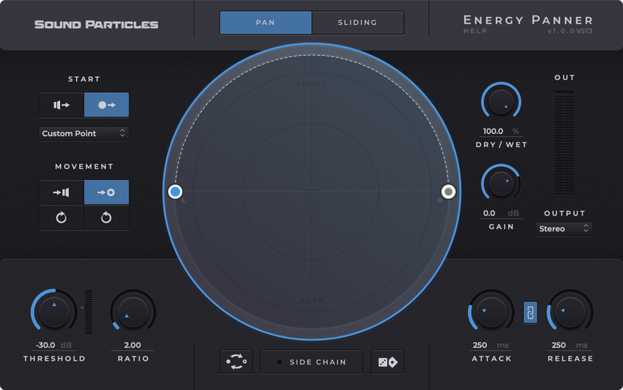The height and width of the screenshot is (390, 623).
Task: Choose the move-to-point movement icon
Action: (107, 192)
